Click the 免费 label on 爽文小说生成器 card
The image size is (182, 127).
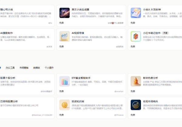[61, 23]
